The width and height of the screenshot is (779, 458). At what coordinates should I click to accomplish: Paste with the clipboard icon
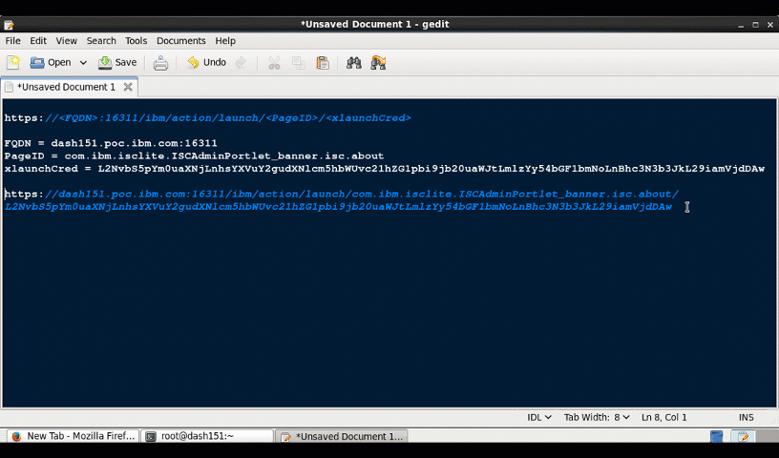pos(323,63)
